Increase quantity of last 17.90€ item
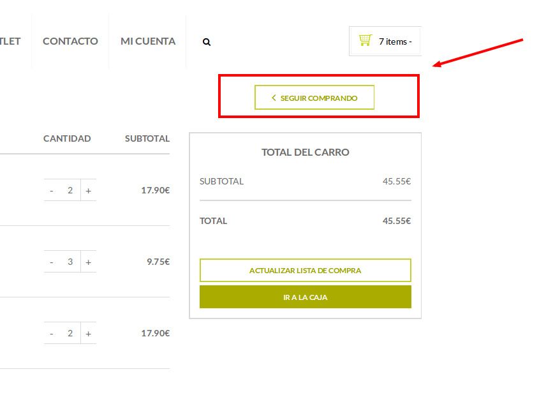The image size is (553, 404). [x=89, y=333]
